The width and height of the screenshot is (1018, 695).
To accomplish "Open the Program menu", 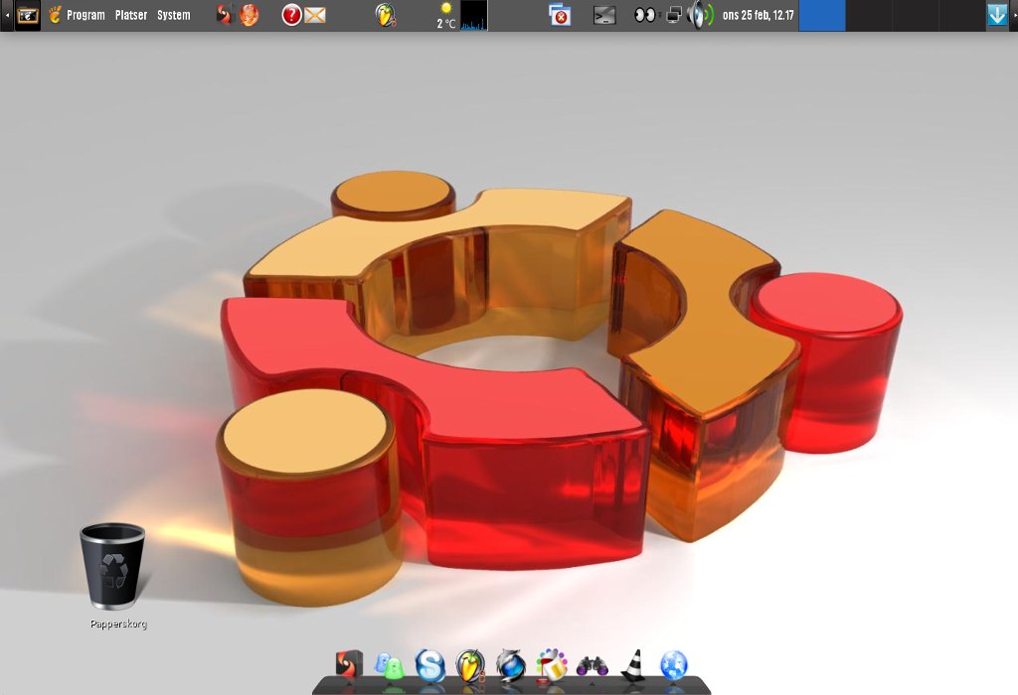I will point(85,15).
